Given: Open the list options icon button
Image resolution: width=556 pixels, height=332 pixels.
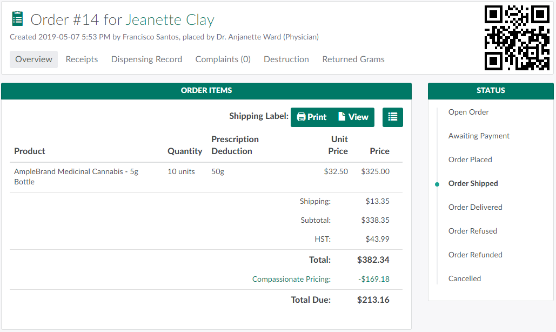Looking at the screenshot, I should (x=393, y=117).
